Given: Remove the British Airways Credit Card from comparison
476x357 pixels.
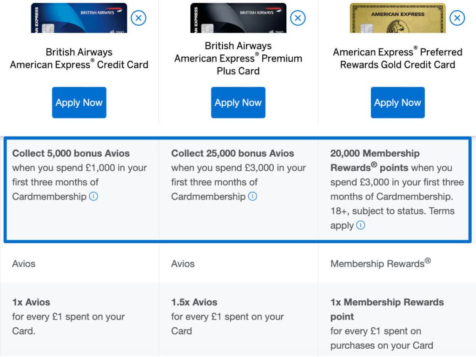Looking at the screenshot, I should pyautogui.click(x=139, y=18).
